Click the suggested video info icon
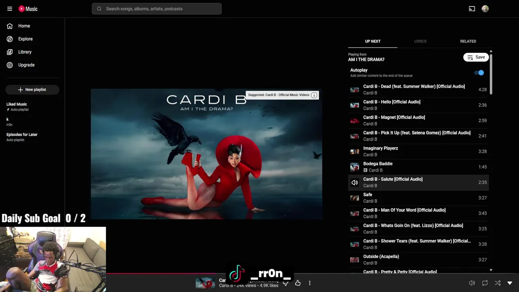 tap(314, 95)
